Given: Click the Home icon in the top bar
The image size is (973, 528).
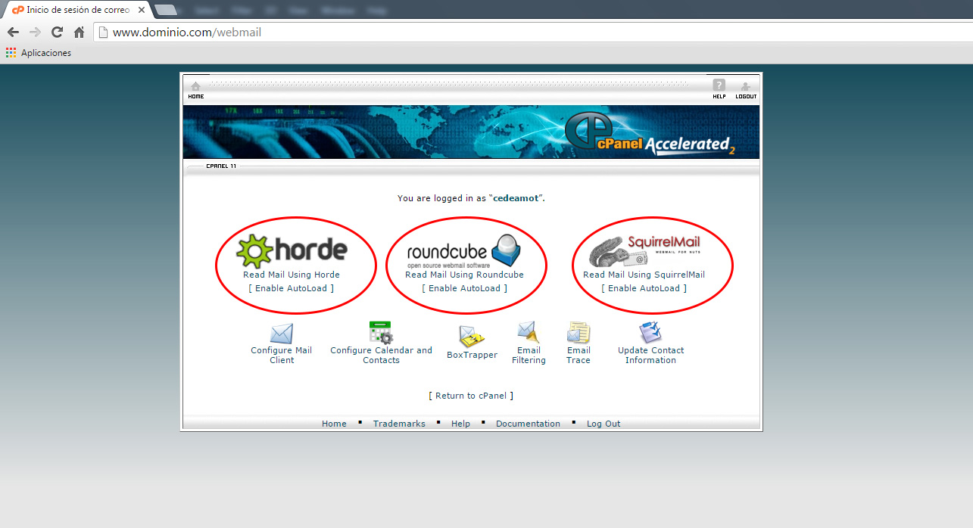Looking at the screenshot, I should pos(195,86).
